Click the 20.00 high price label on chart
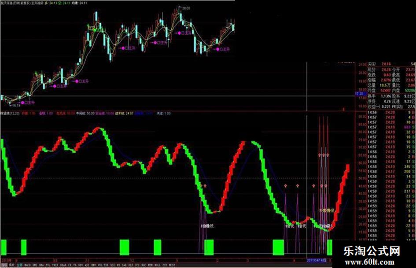Screen dimensions: 416x268 pos(186,8)
